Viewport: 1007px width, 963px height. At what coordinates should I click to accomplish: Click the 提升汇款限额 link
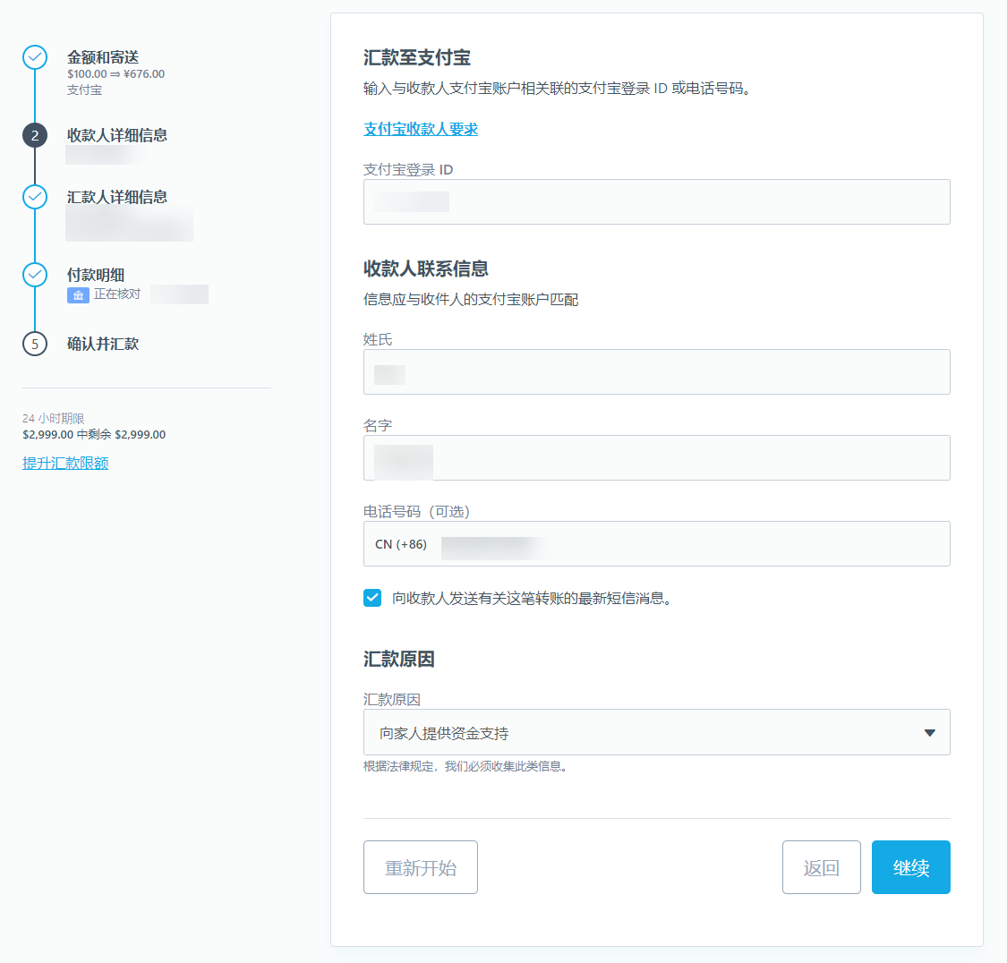pos(65,463)
